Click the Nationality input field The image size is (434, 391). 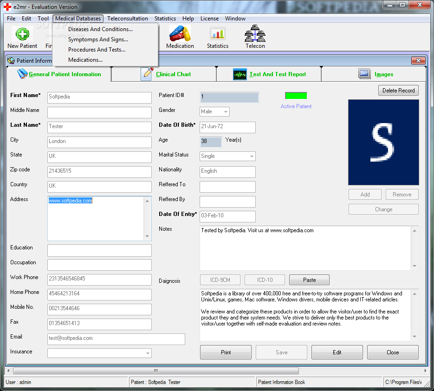coord(227,172)
